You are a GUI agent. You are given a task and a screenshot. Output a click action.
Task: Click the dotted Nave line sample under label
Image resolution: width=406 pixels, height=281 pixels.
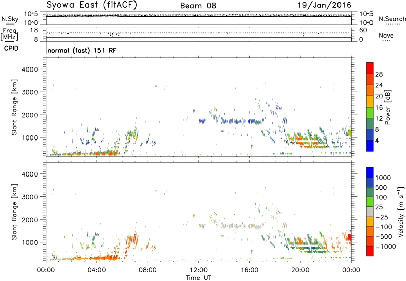386,41
